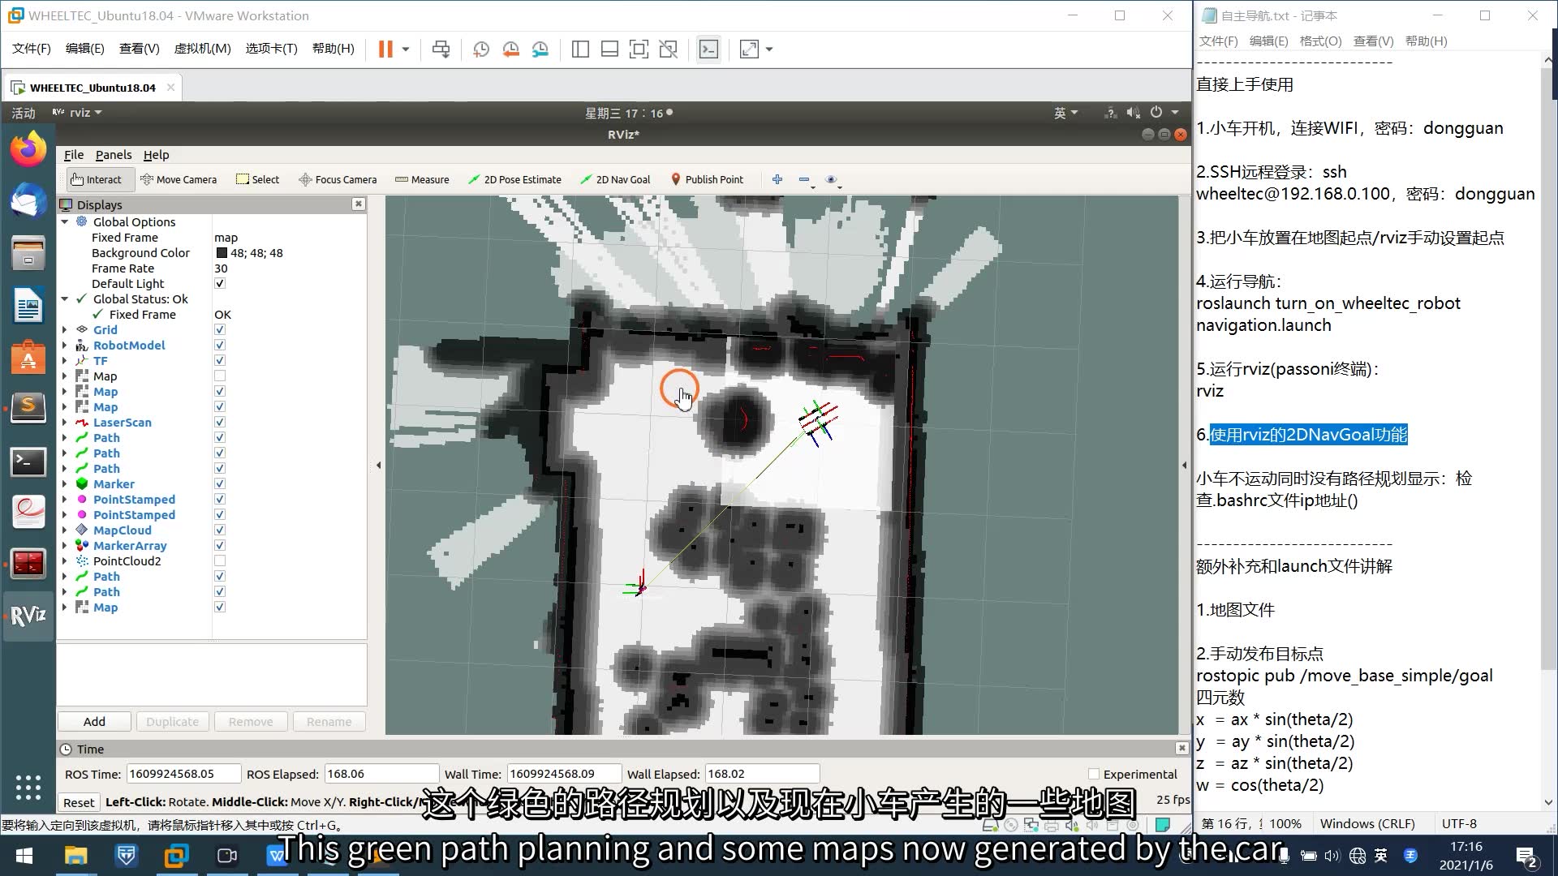Expand the RobotModel display item

pos(65,346)
